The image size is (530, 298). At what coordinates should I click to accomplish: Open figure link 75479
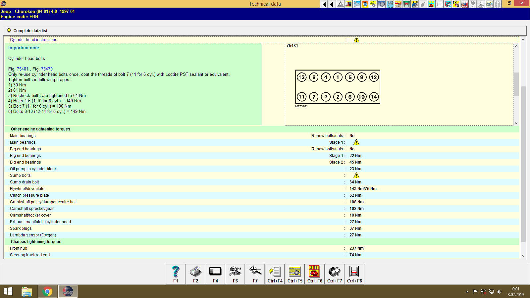[x=47, y=69]
